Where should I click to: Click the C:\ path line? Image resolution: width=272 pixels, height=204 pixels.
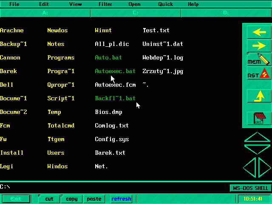pos(5,187)
